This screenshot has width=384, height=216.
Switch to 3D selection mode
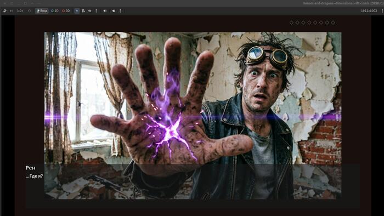click(x=66, y=11)
